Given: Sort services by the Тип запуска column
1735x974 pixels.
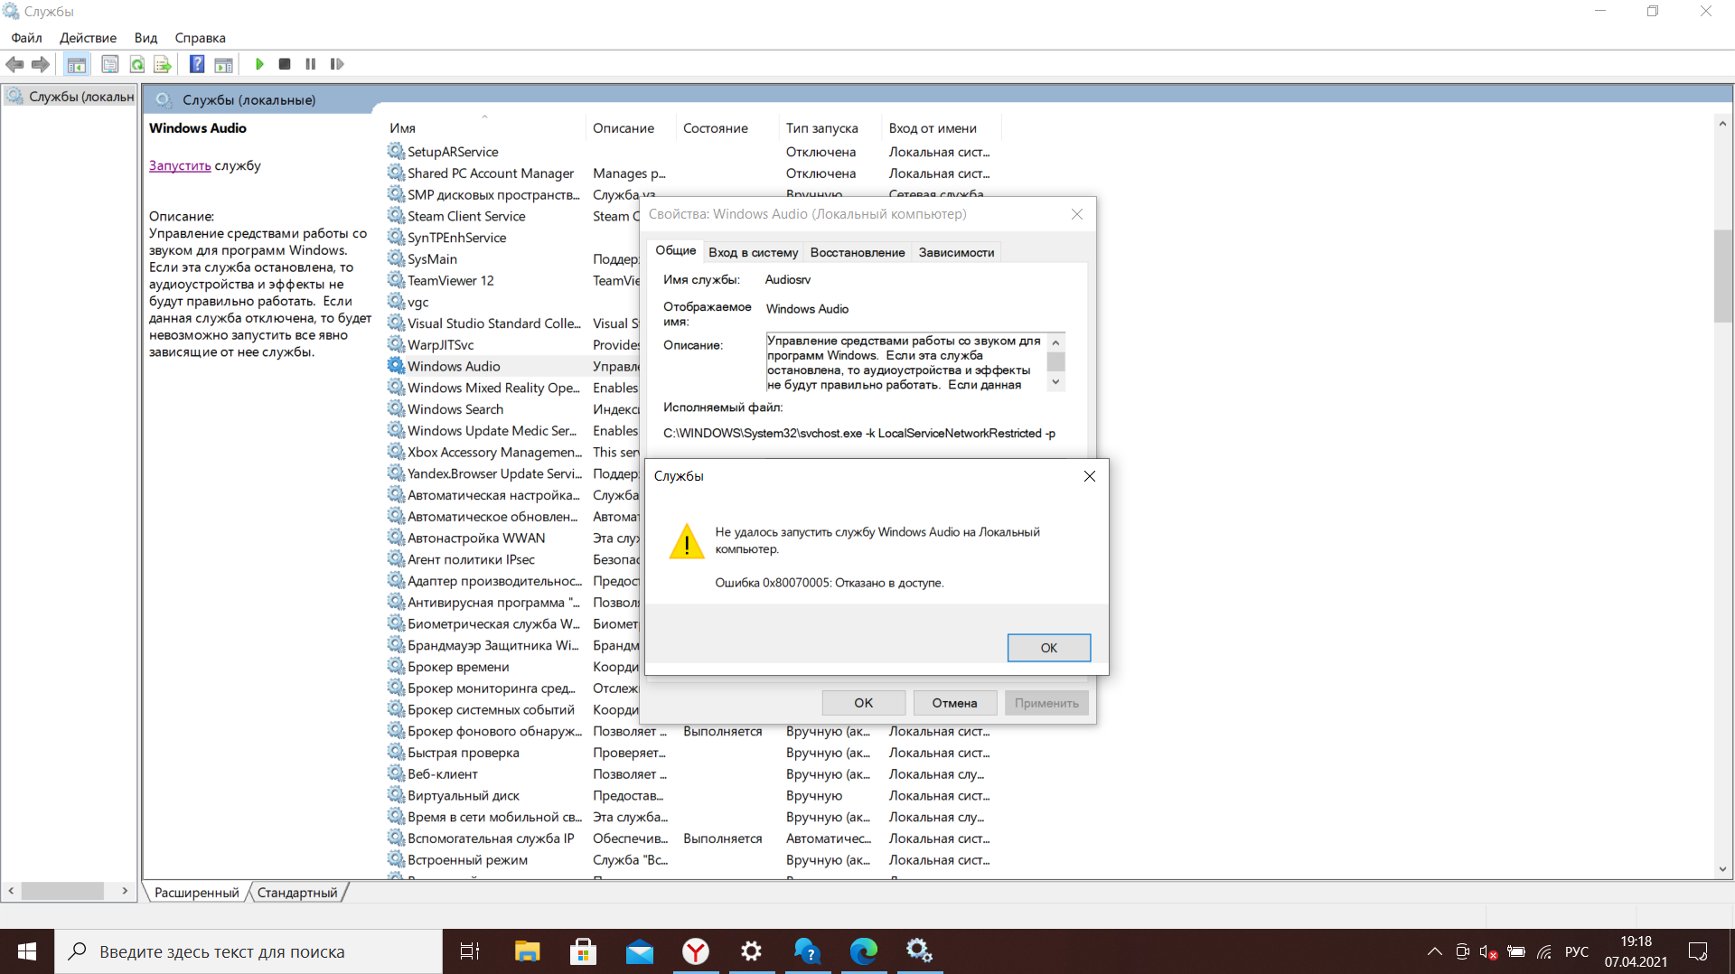Looking at the screenshot, I should tap(830, 128).
